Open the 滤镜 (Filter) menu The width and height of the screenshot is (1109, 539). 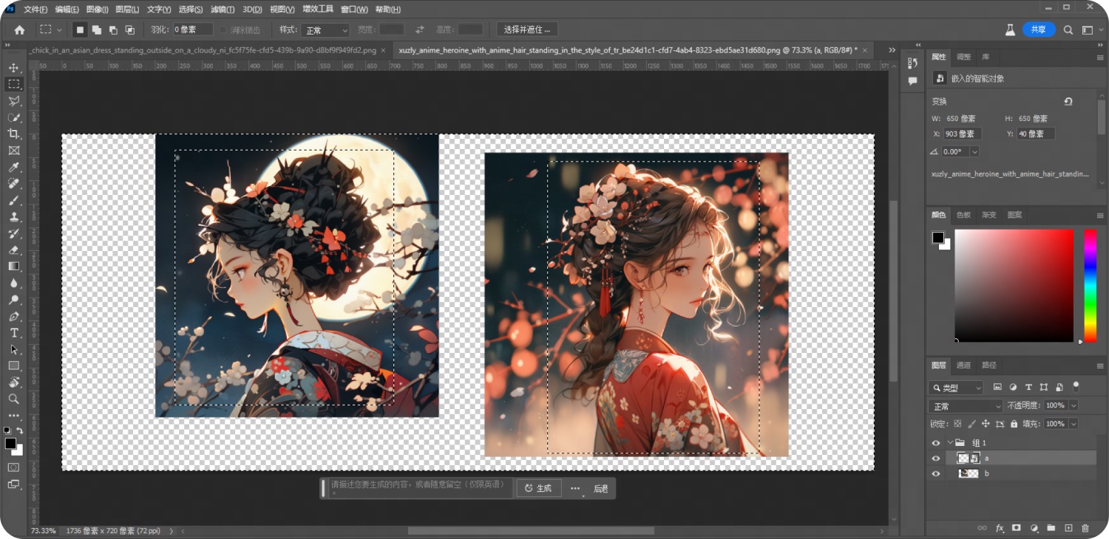[222, 10]
